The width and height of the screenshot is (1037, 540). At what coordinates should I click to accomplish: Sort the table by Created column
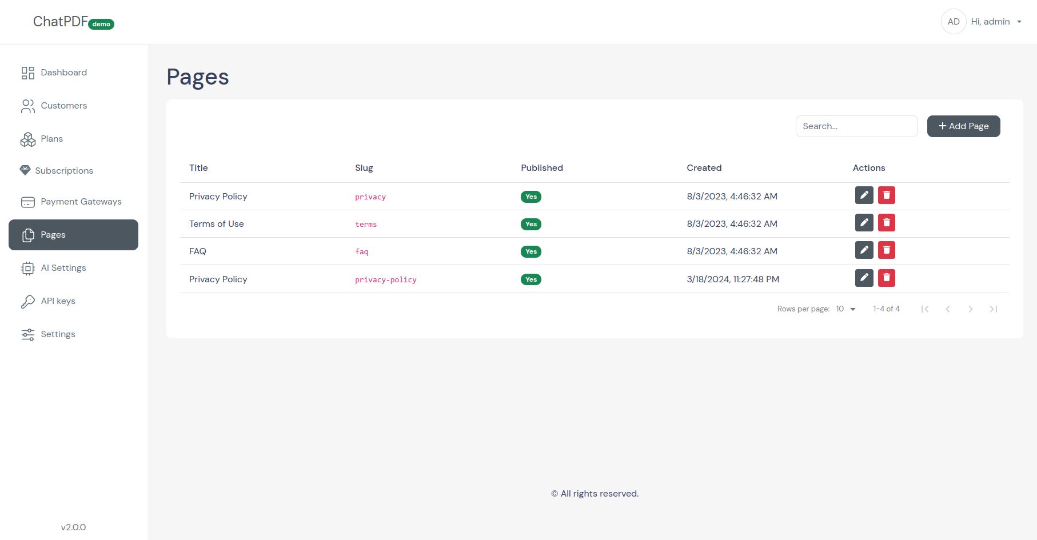click(x=704, y=168)
